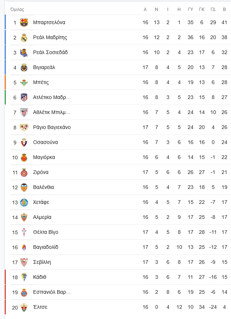Click the Real Madrid crest icon
231x319 pixels.
click(24, 37)
